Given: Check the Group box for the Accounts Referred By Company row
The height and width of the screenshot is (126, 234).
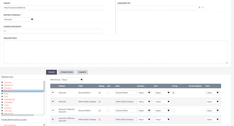Looking at the screenshot, I should click(173, 102).
